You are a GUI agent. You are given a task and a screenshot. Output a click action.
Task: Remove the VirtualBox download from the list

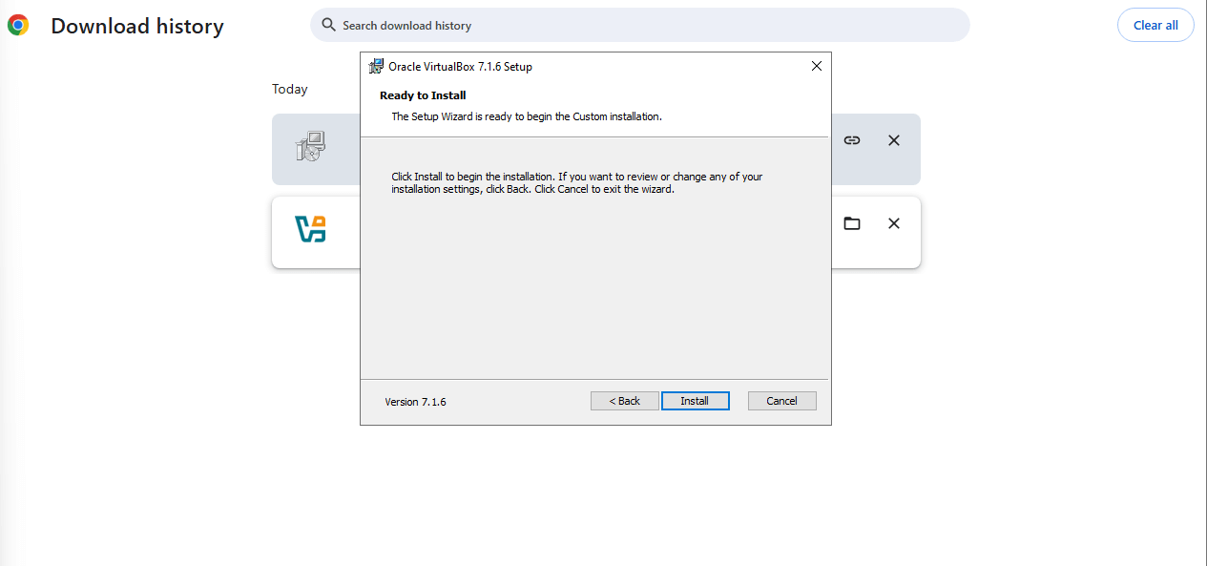(894, 223)
